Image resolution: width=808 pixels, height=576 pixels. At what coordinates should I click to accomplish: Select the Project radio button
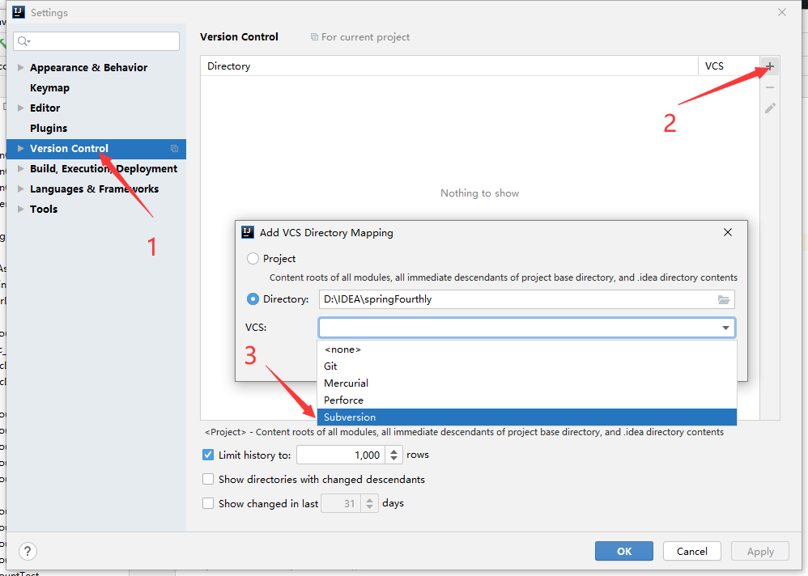pos(253,258)
